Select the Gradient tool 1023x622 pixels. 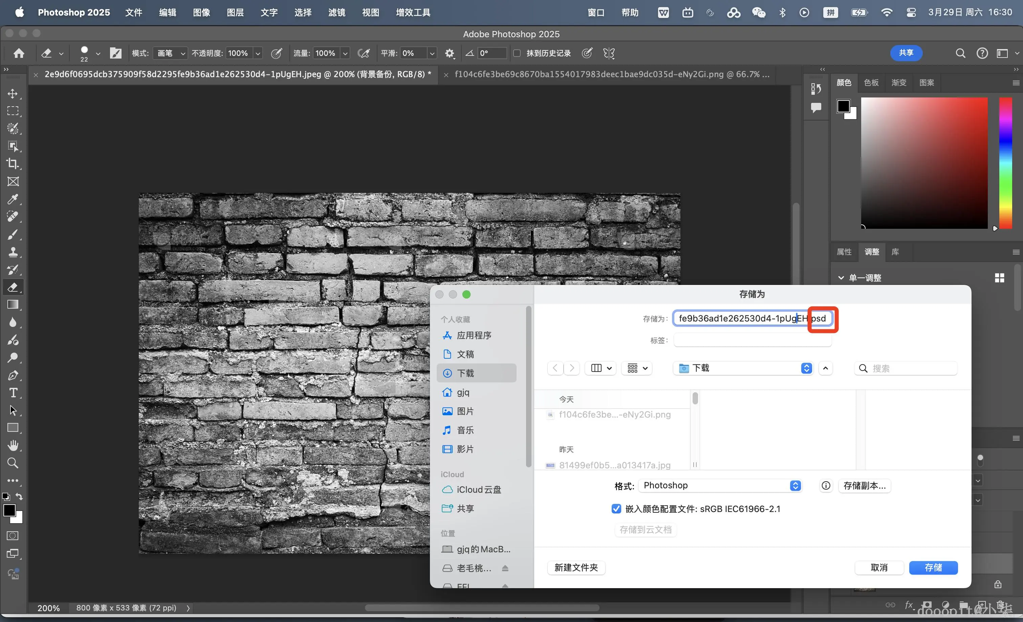(13, 305)
